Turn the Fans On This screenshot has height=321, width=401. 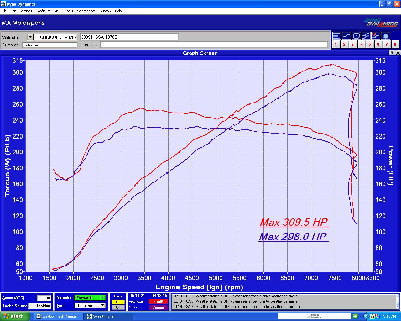coord(118,302)
